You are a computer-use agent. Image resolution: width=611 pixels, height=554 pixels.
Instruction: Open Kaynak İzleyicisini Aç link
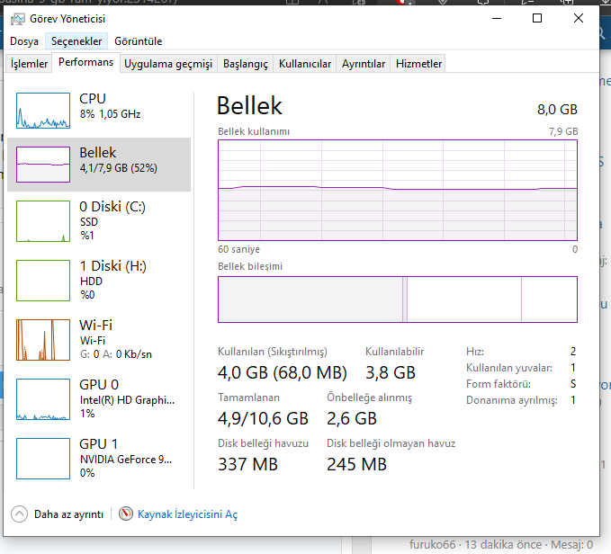point(187,514)
